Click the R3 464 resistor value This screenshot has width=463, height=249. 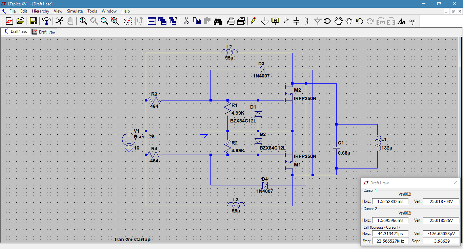154,106
